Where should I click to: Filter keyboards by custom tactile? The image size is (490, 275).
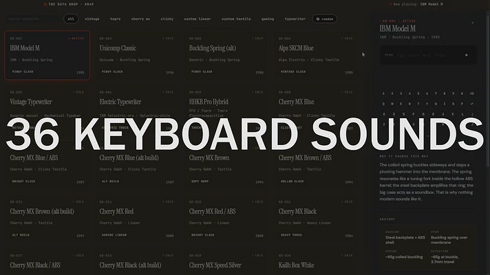coord(236,19)
